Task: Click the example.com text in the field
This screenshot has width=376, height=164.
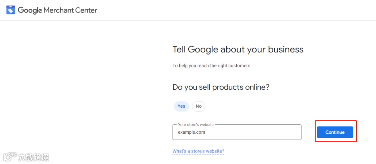Action: coord(191,132)
